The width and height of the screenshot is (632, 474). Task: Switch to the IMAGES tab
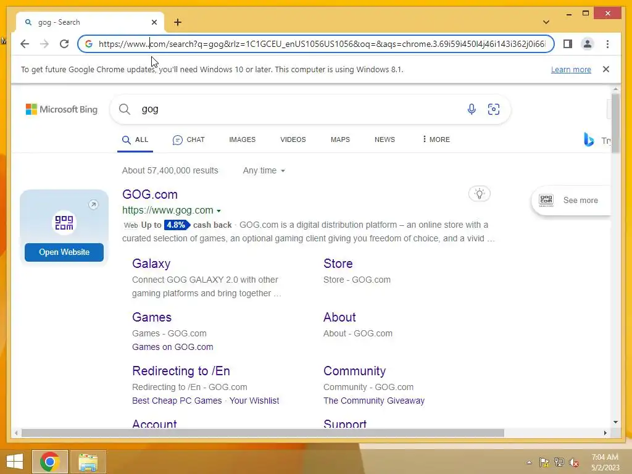[x=242, y=139]
